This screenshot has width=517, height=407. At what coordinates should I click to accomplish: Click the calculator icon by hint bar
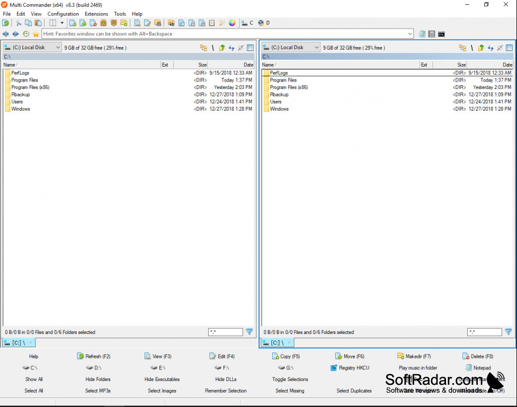coord(432,34)
